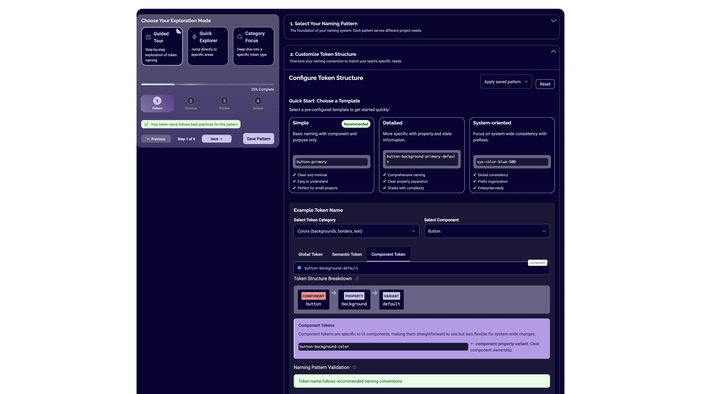Click the Guided Tour map icon

coord(148,37)
